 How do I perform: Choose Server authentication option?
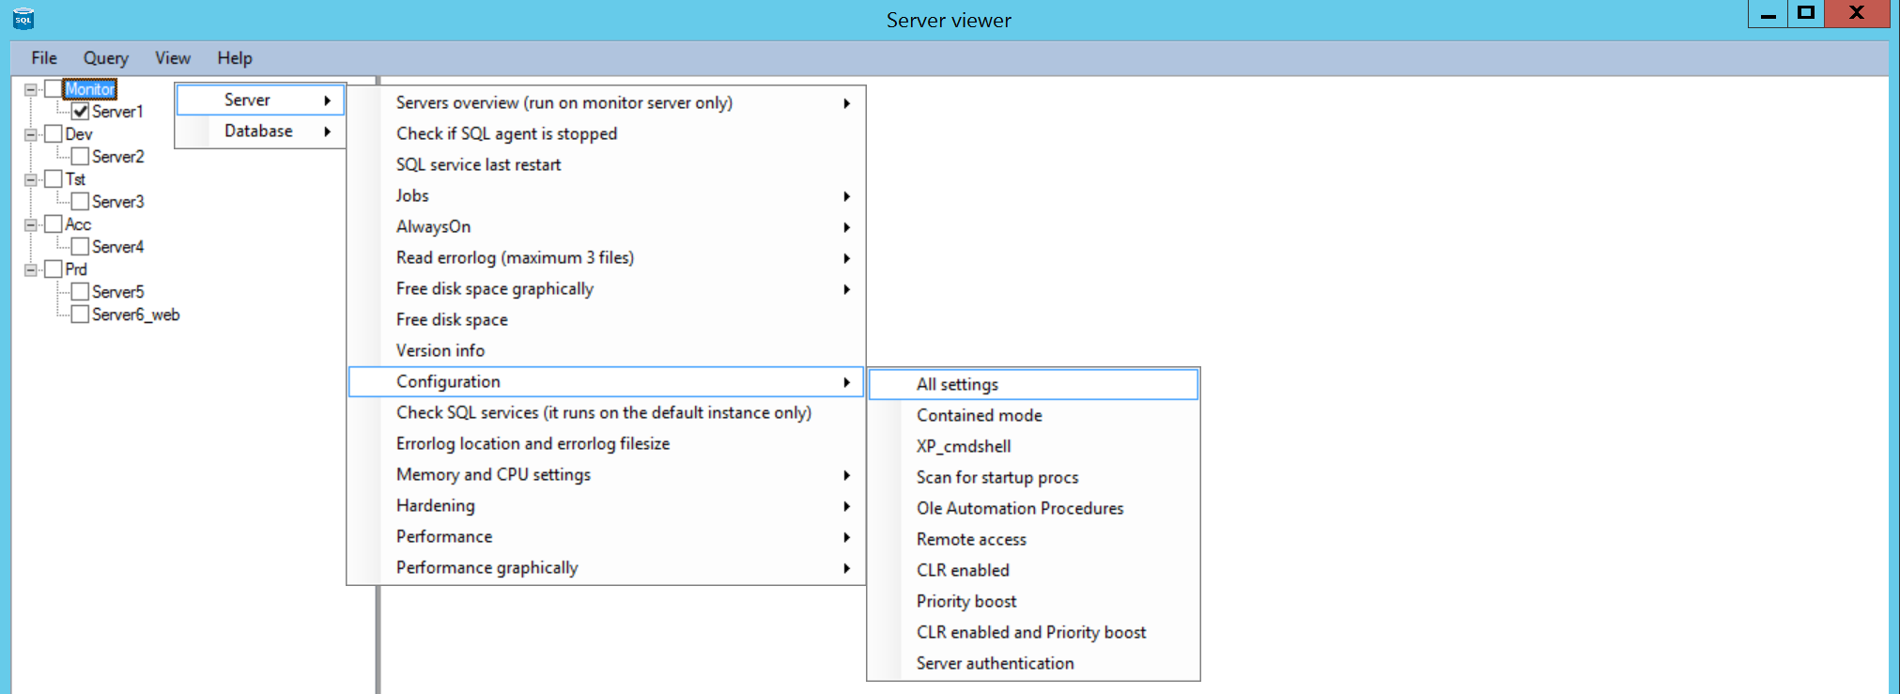tap(995, 663)
